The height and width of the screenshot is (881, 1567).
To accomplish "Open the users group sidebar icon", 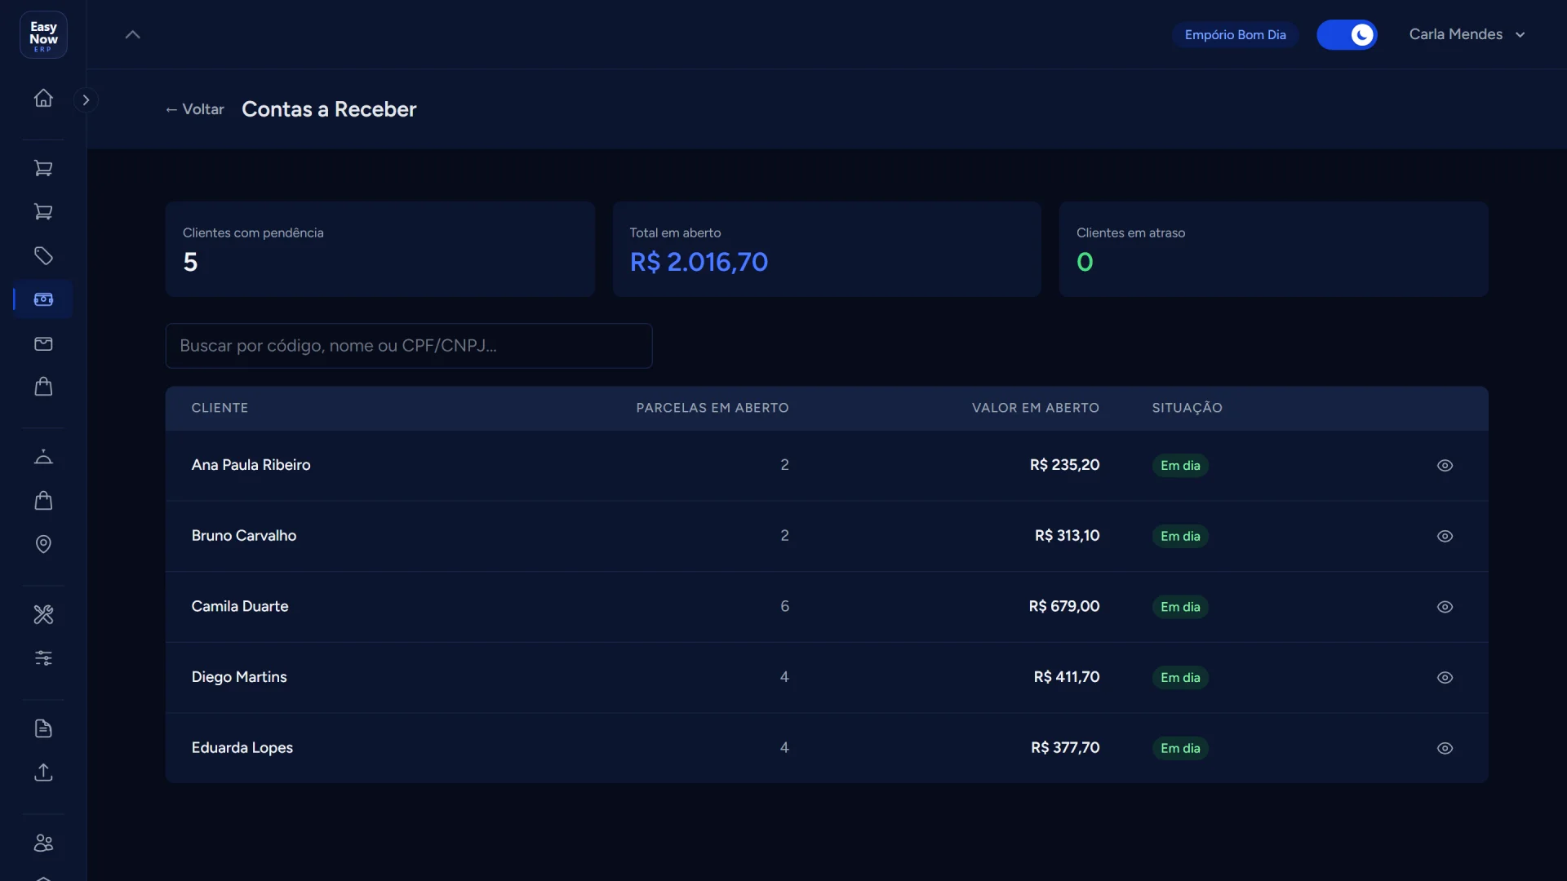I will [x=43, y=843].
